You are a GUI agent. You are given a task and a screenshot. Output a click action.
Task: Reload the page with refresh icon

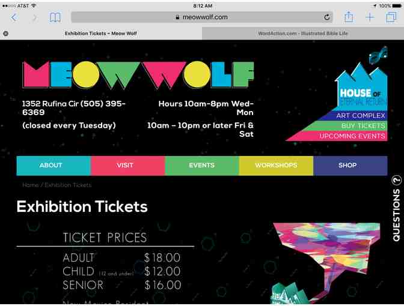[326, 17]
